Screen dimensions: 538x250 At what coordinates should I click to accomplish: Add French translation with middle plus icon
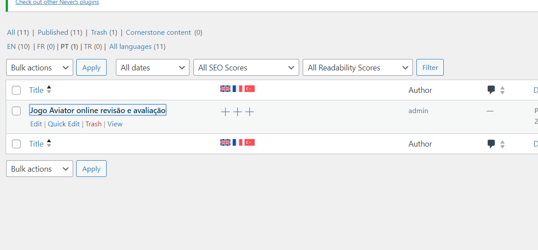coord(237,112)
